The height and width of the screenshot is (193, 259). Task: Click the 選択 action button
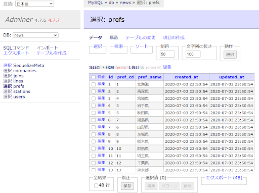click(230, 55)
